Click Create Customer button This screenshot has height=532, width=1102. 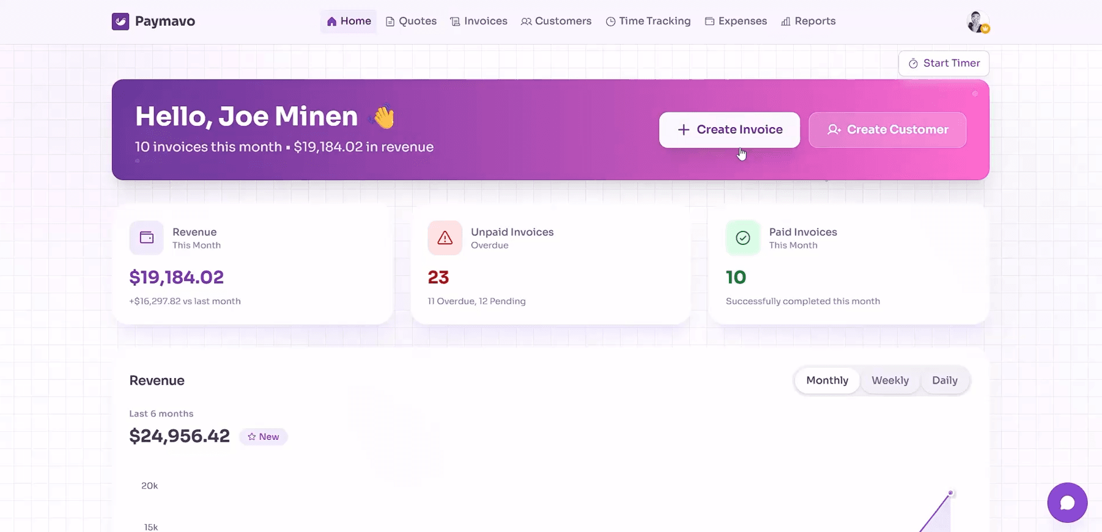point(887,129)
